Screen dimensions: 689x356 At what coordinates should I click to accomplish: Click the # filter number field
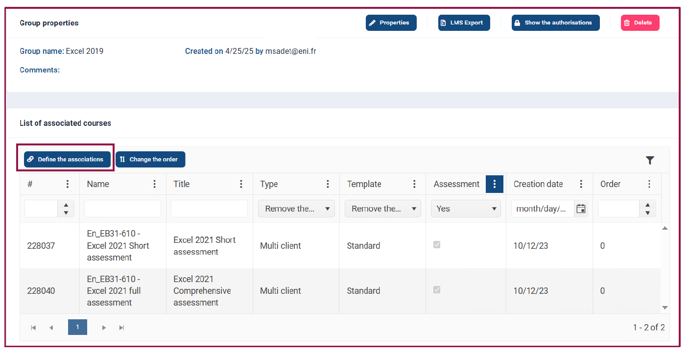click(41, 209)
